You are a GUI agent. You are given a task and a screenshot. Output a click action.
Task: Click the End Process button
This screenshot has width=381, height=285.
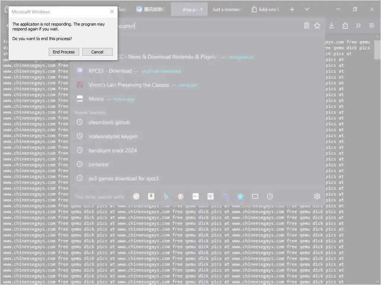(x=64, y=52)
